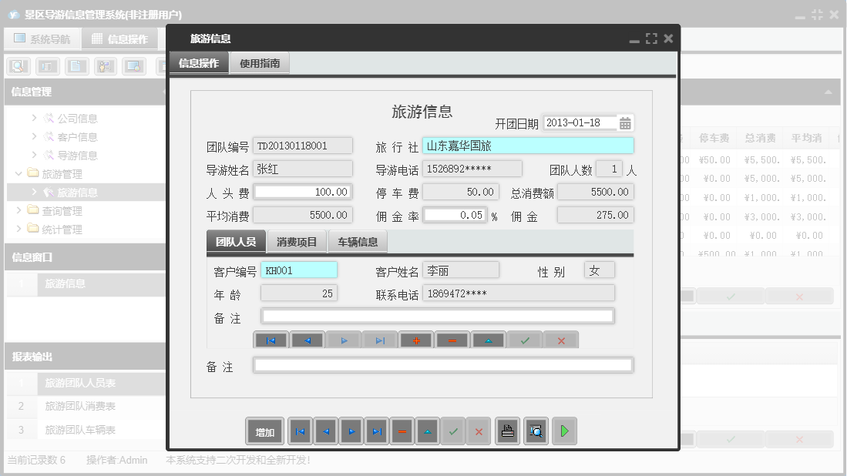Expand the 查询管理 tree folder
The width and height of the screenshot is (847, 476).
[19, 211]
